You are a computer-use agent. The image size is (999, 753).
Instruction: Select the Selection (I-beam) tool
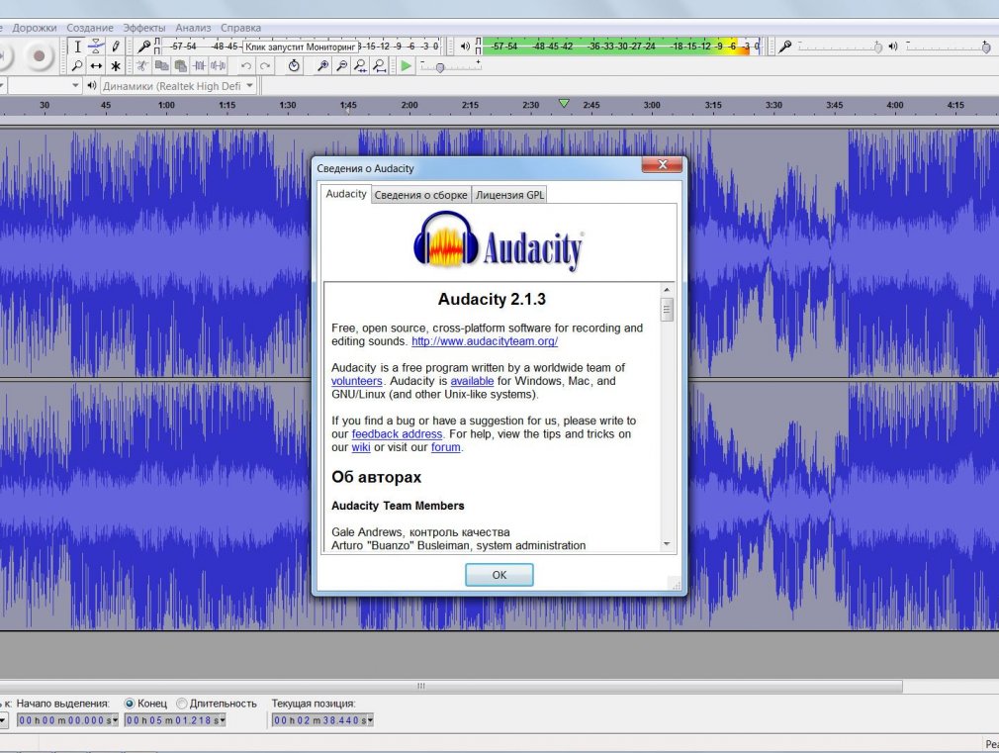pos(77,47)
